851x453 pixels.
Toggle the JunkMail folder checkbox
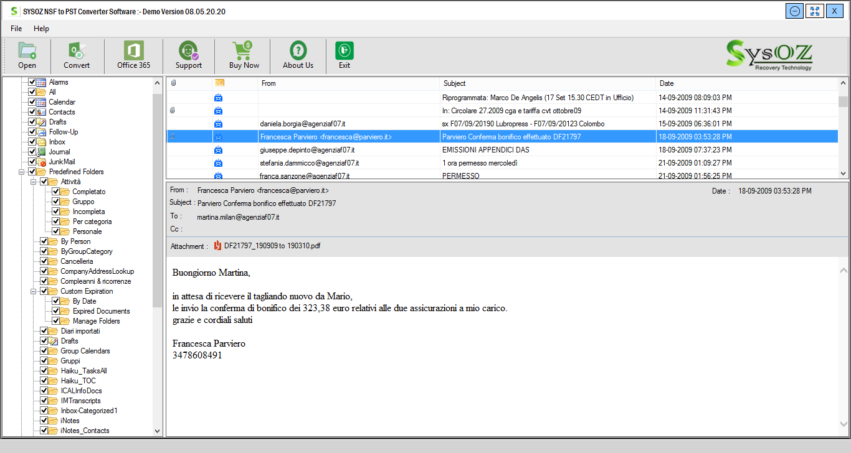pos(32,162)
